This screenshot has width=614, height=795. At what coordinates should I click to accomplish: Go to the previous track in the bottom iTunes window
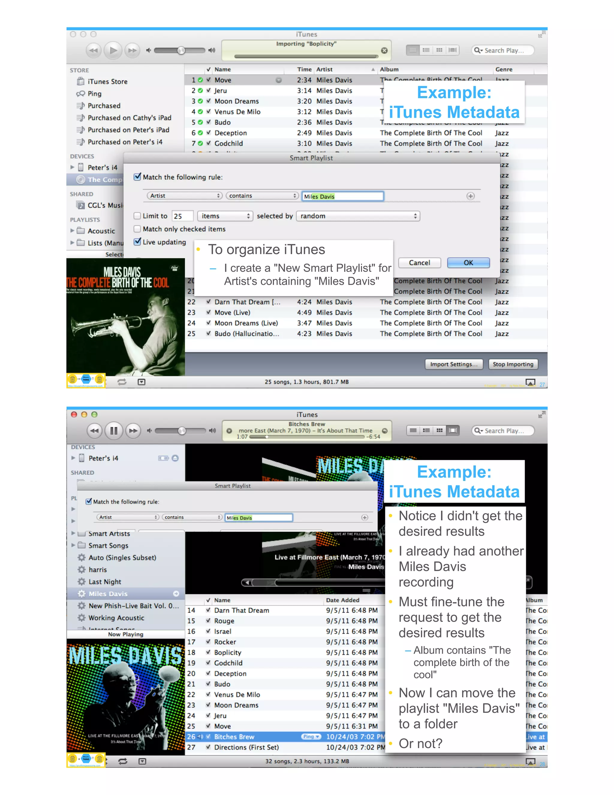point(94,430)
